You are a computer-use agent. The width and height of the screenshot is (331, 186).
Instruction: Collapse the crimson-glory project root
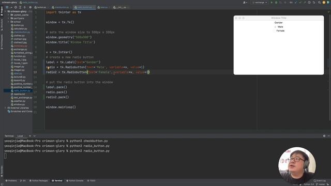(6, 11)
